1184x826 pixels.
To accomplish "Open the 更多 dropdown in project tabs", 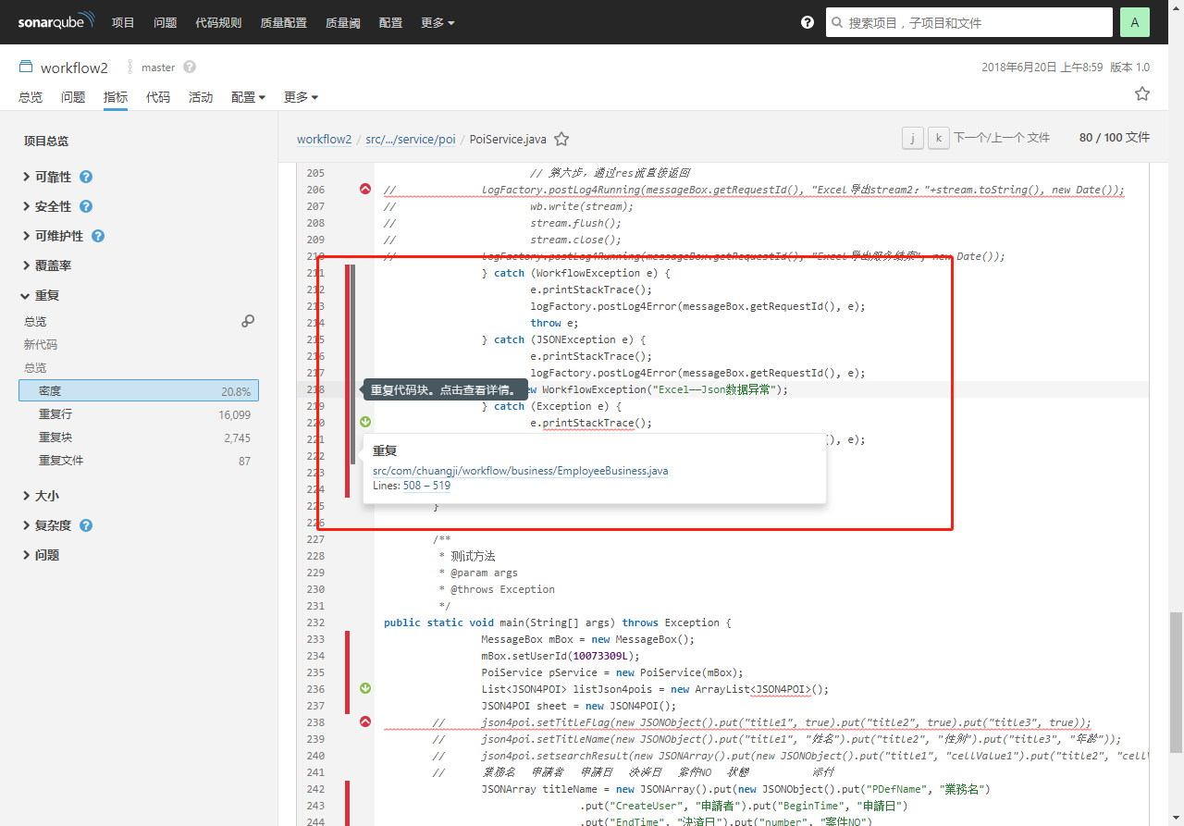I will point(301,97).
